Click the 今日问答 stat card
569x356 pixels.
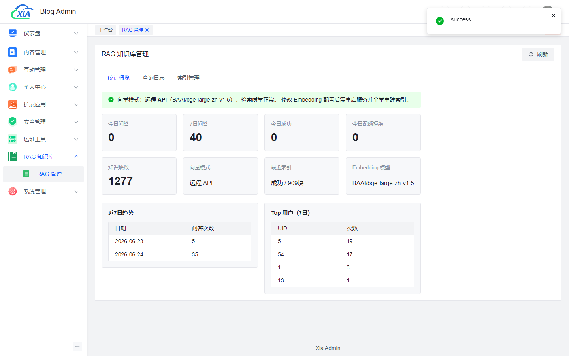pos(139,133)
